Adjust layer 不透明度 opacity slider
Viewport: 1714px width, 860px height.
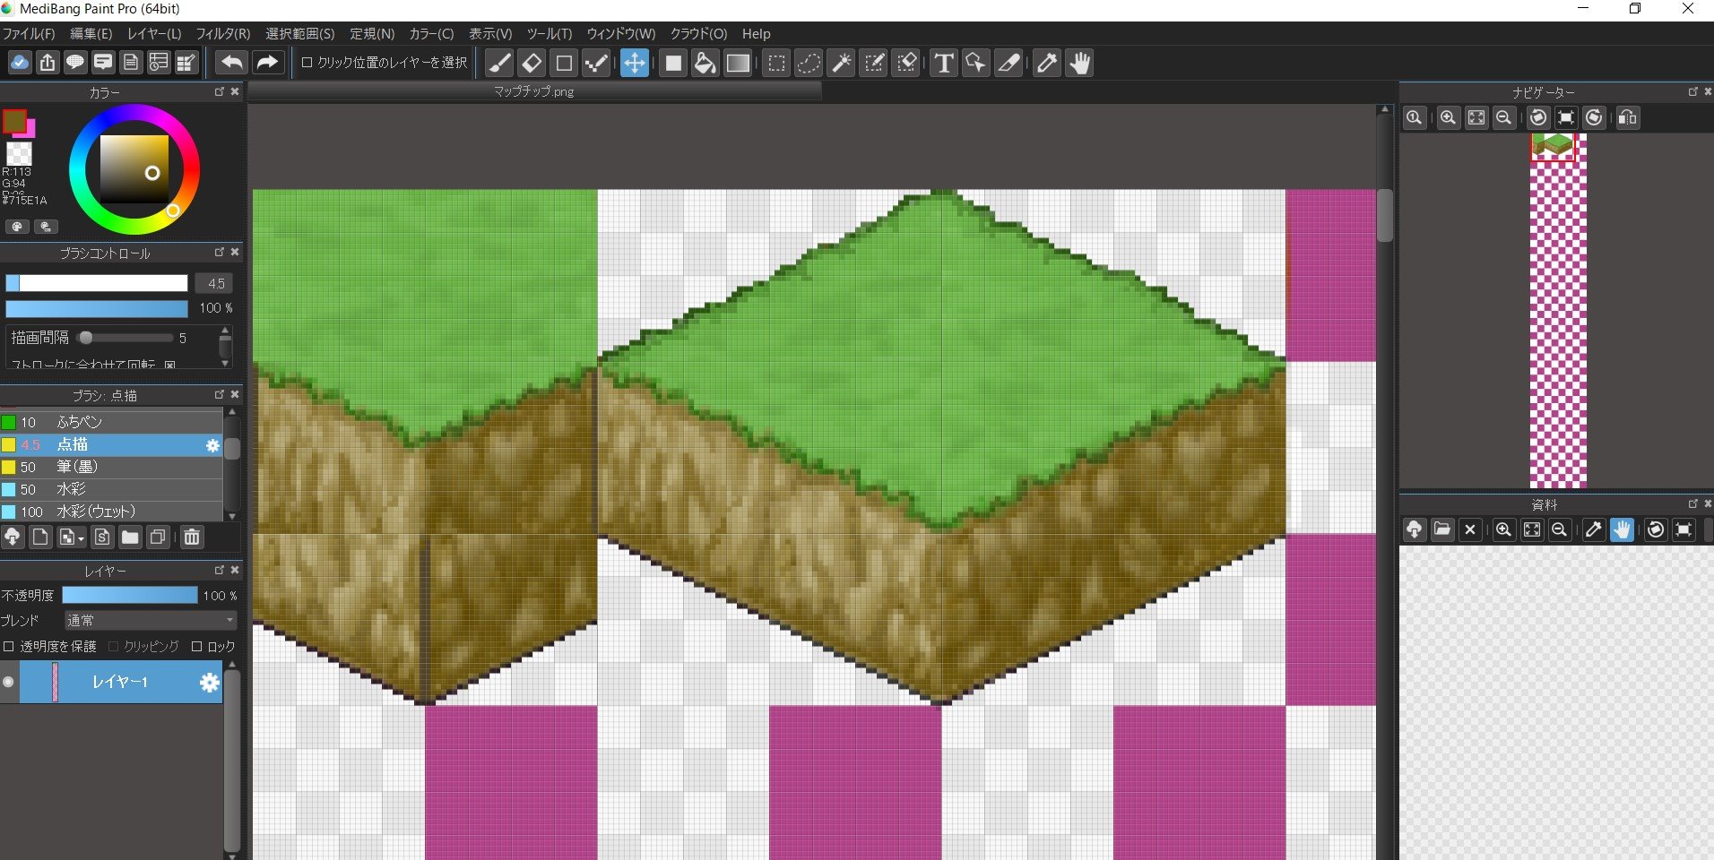[130, 596]
